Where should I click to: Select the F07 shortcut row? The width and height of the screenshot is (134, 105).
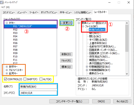pos(15,46)
